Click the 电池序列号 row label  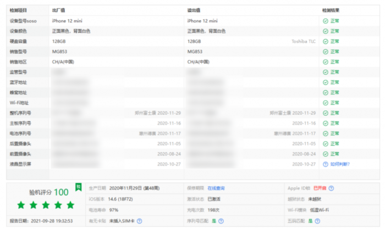(20, 133)
